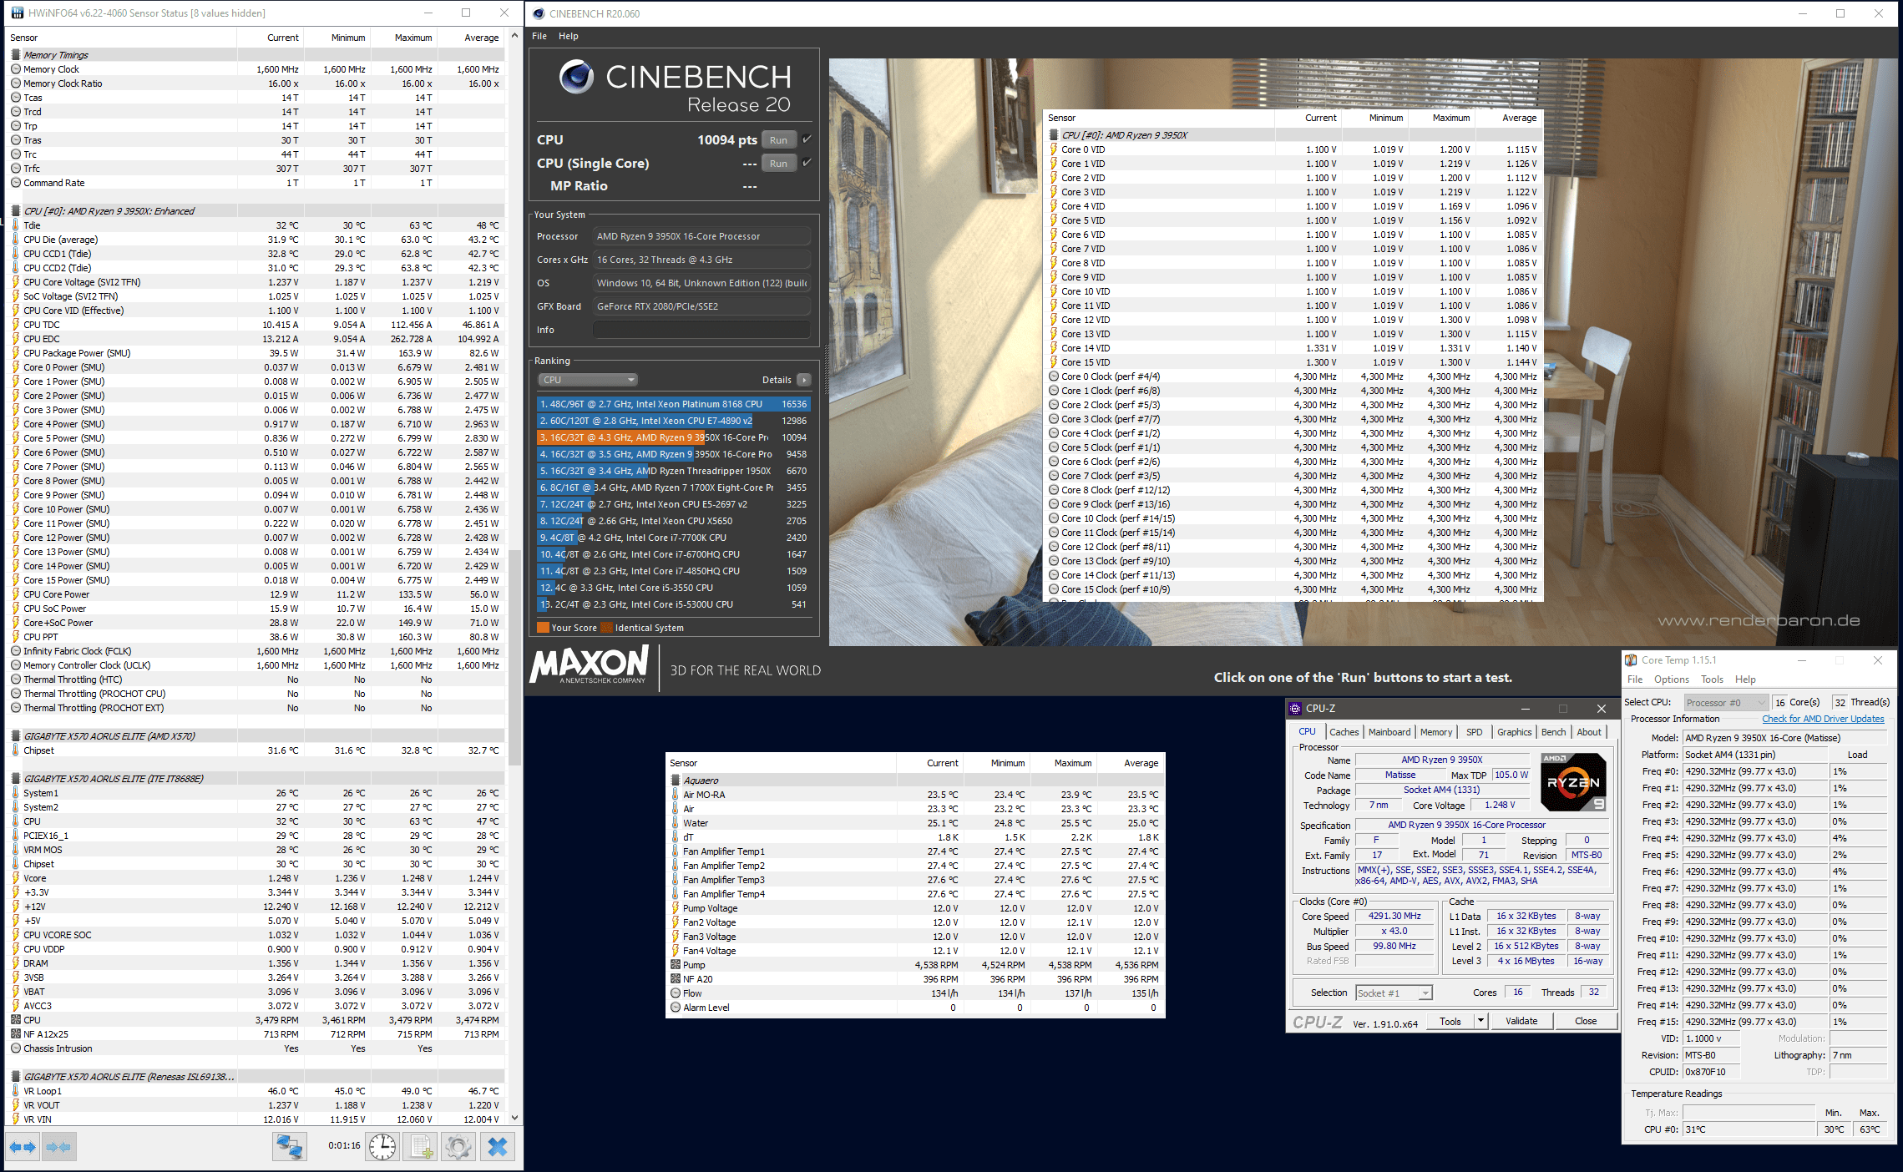Click the Tdie thermometer icon in HWiNFO

(16, 225)
